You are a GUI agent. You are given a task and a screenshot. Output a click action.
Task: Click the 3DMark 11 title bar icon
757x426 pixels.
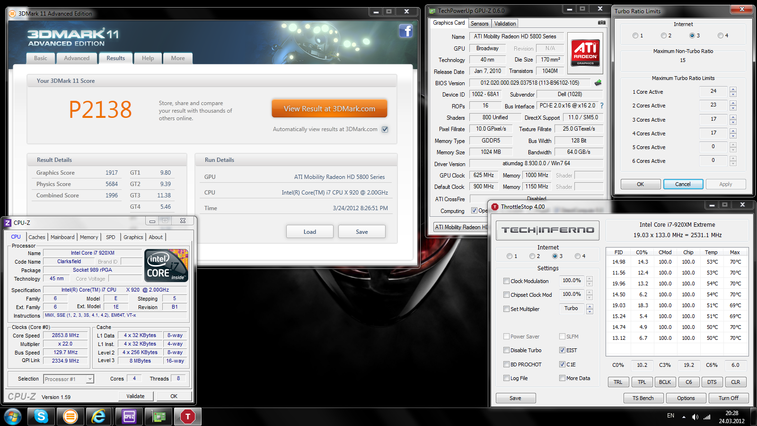(x=12, y=13)
